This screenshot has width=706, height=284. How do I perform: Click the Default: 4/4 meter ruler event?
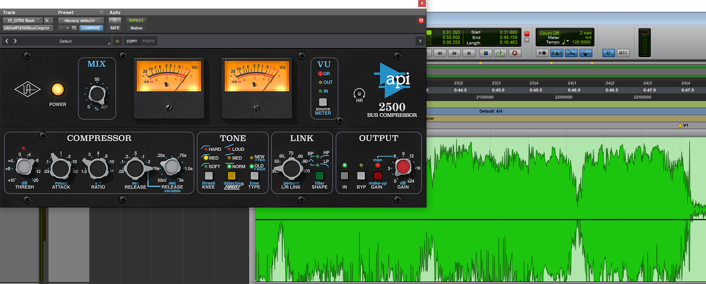click(491, 111)
